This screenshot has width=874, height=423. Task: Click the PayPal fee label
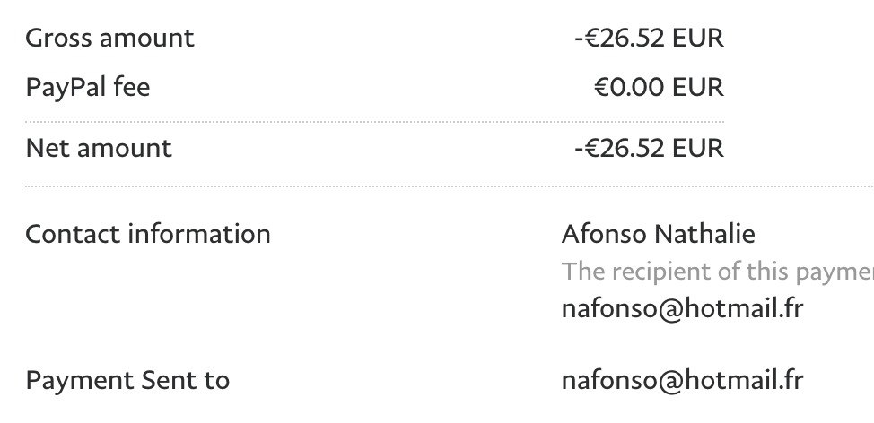88,88
